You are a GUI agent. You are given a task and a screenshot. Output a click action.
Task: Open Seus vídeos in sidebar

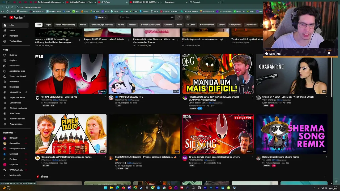coord(15,66)
